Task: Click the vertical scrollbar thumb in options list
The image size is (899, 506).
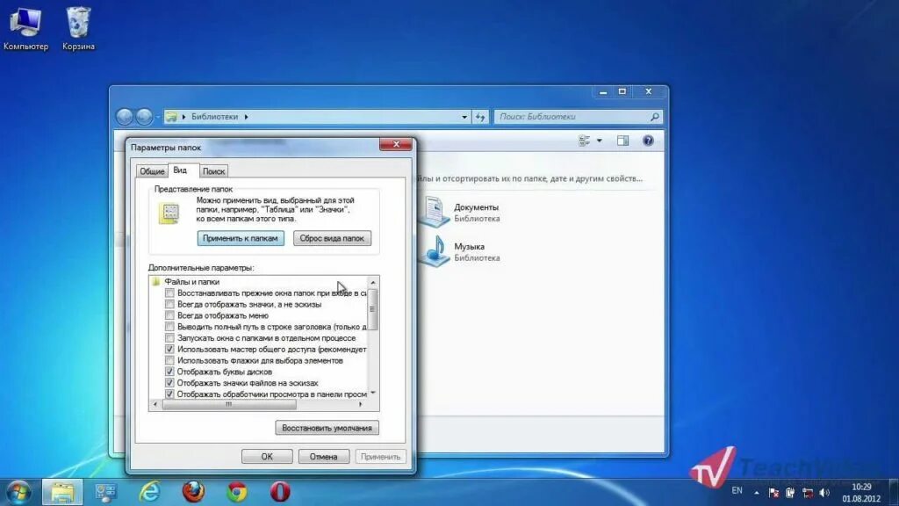Action: pyautogui.click(x=372, y=309)
